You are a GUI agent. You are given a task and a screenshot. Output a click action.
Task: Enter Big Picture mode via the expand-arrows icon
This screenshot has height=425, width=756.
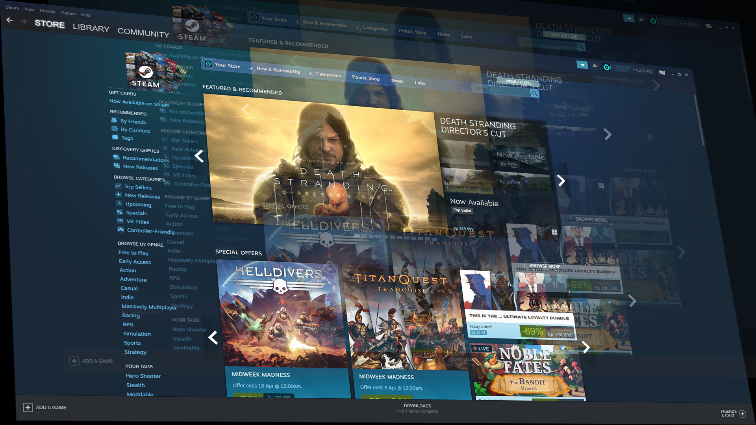662,73
